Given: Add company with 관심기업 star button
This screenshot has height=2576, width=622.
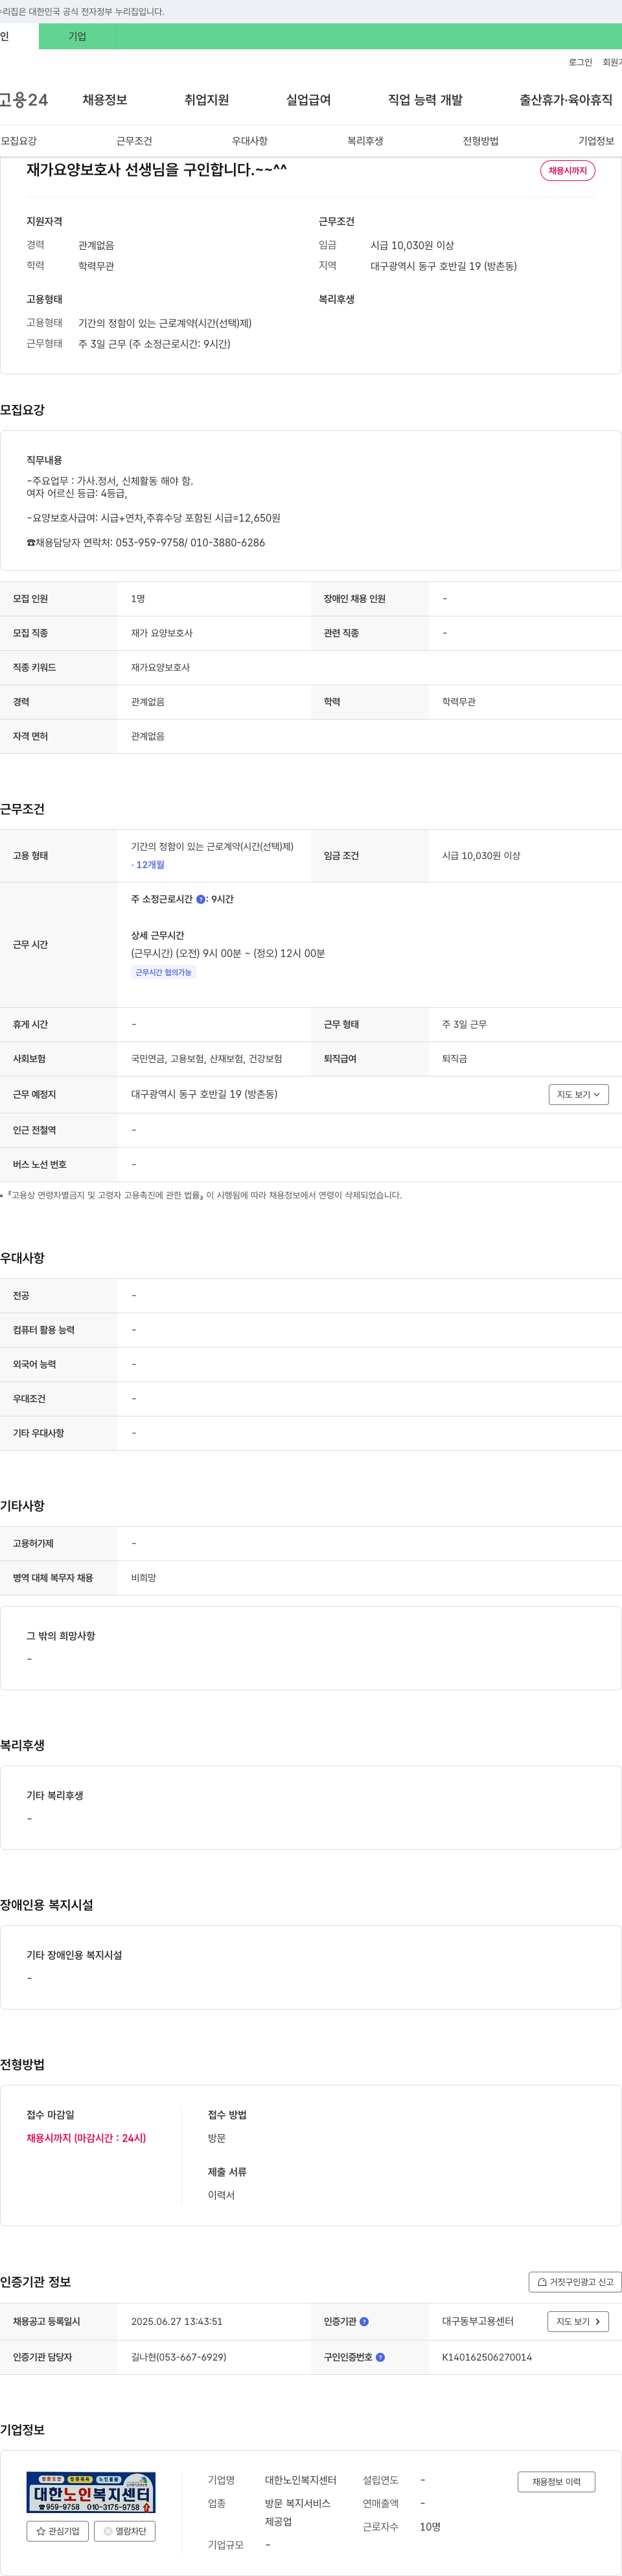Looking at the screenshot, I should 58,2531.
